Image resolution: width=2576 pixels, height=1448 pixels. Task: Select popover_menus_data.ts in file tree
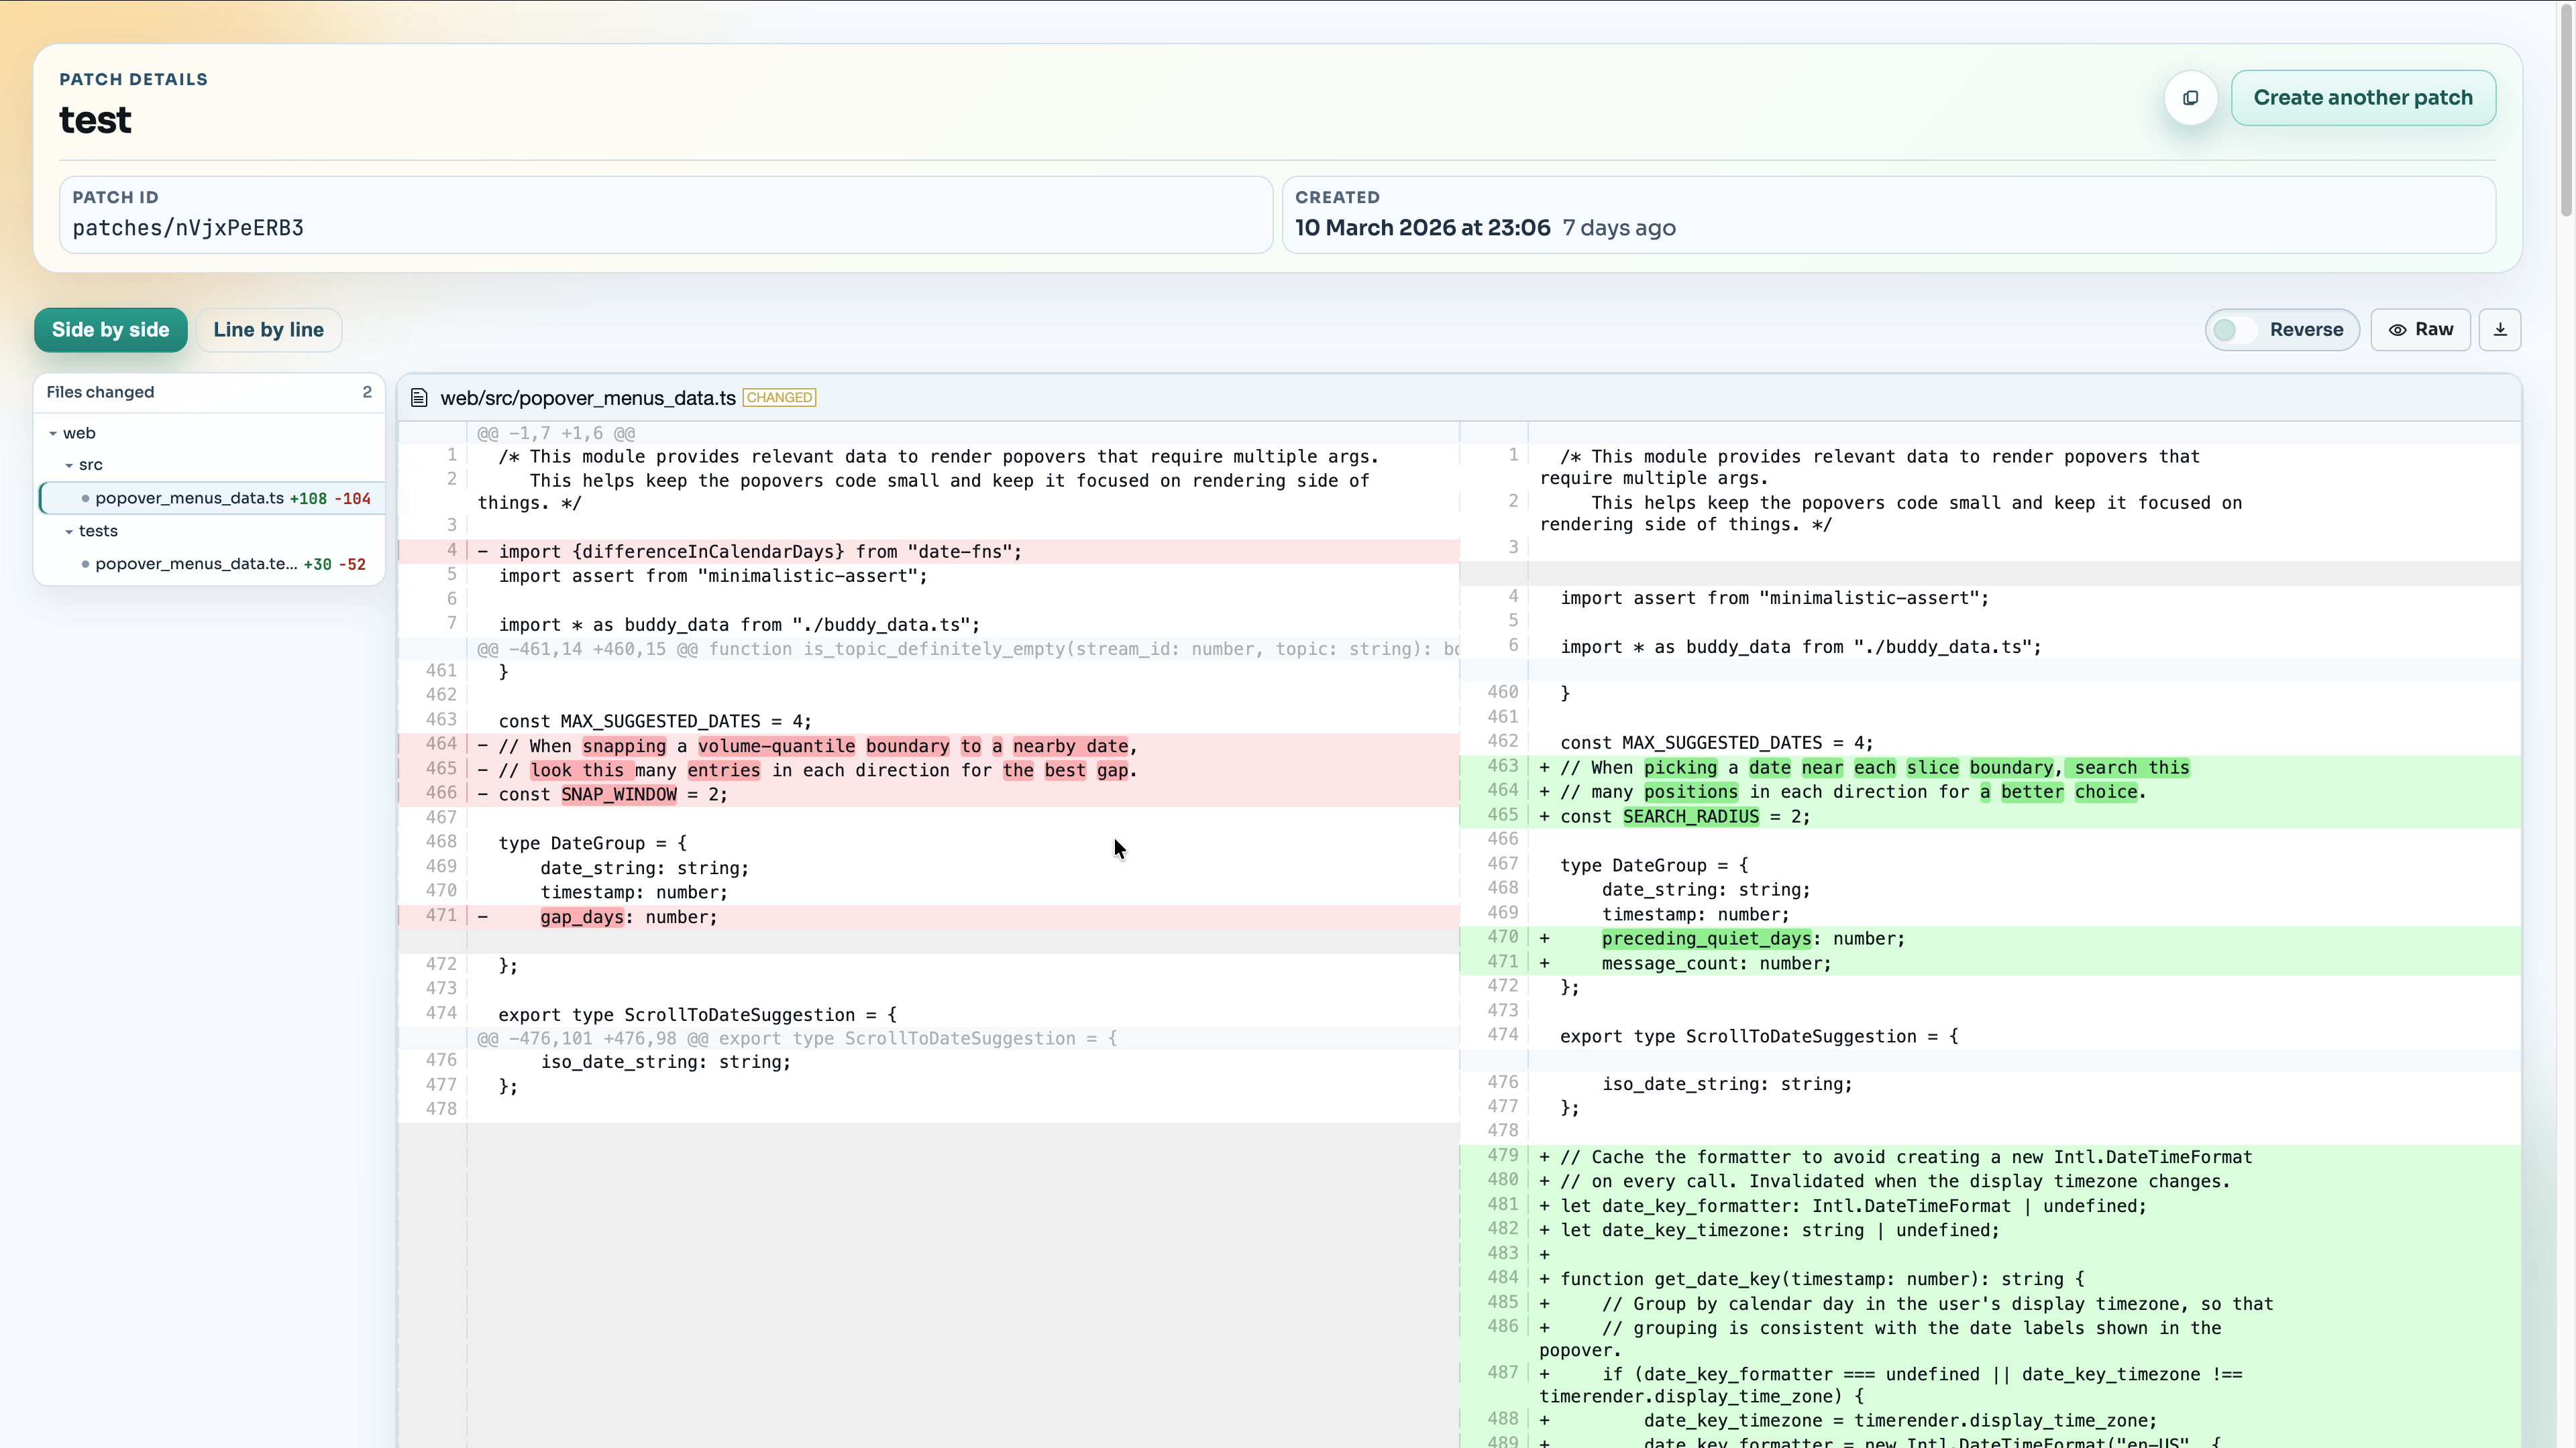(190, 499)
